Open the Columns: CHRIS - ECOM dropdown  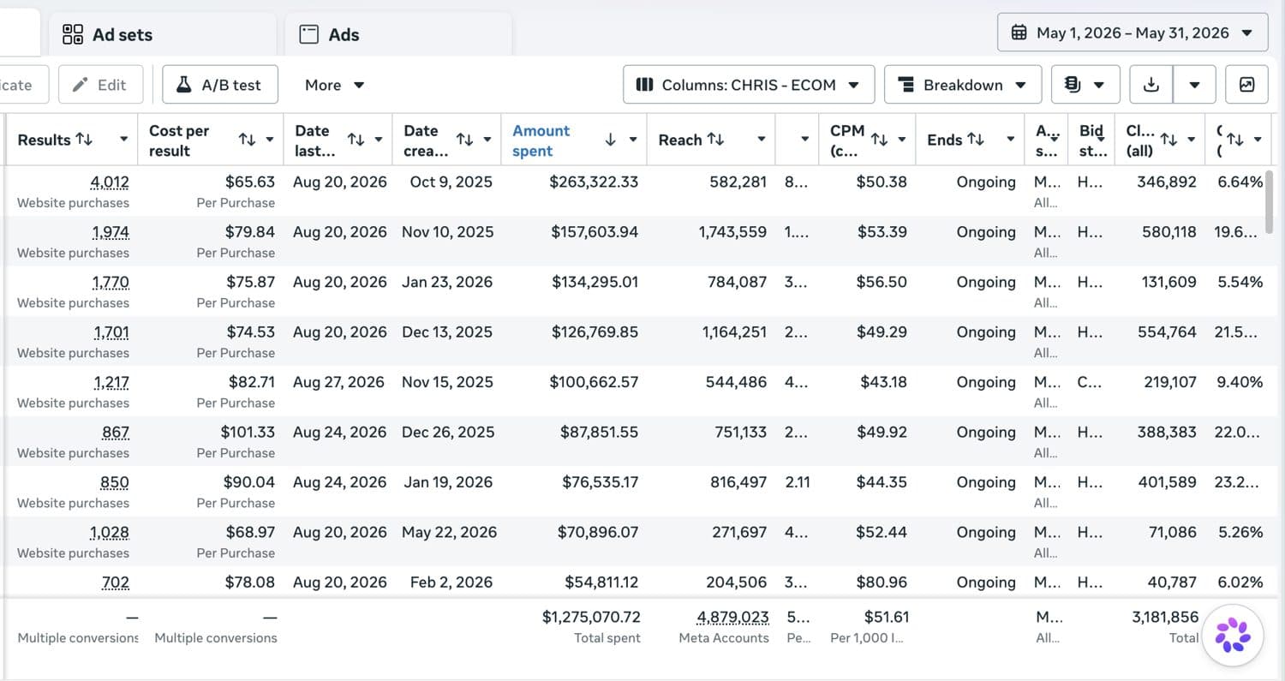coord(749,85)
